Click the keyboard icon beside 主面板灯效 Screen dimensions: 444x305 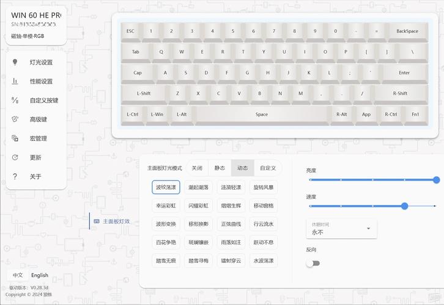tap(97, 221)
